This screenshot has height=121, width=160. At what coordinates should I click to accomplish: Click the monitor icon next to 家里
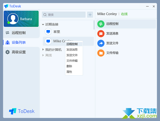pos(48,32)
